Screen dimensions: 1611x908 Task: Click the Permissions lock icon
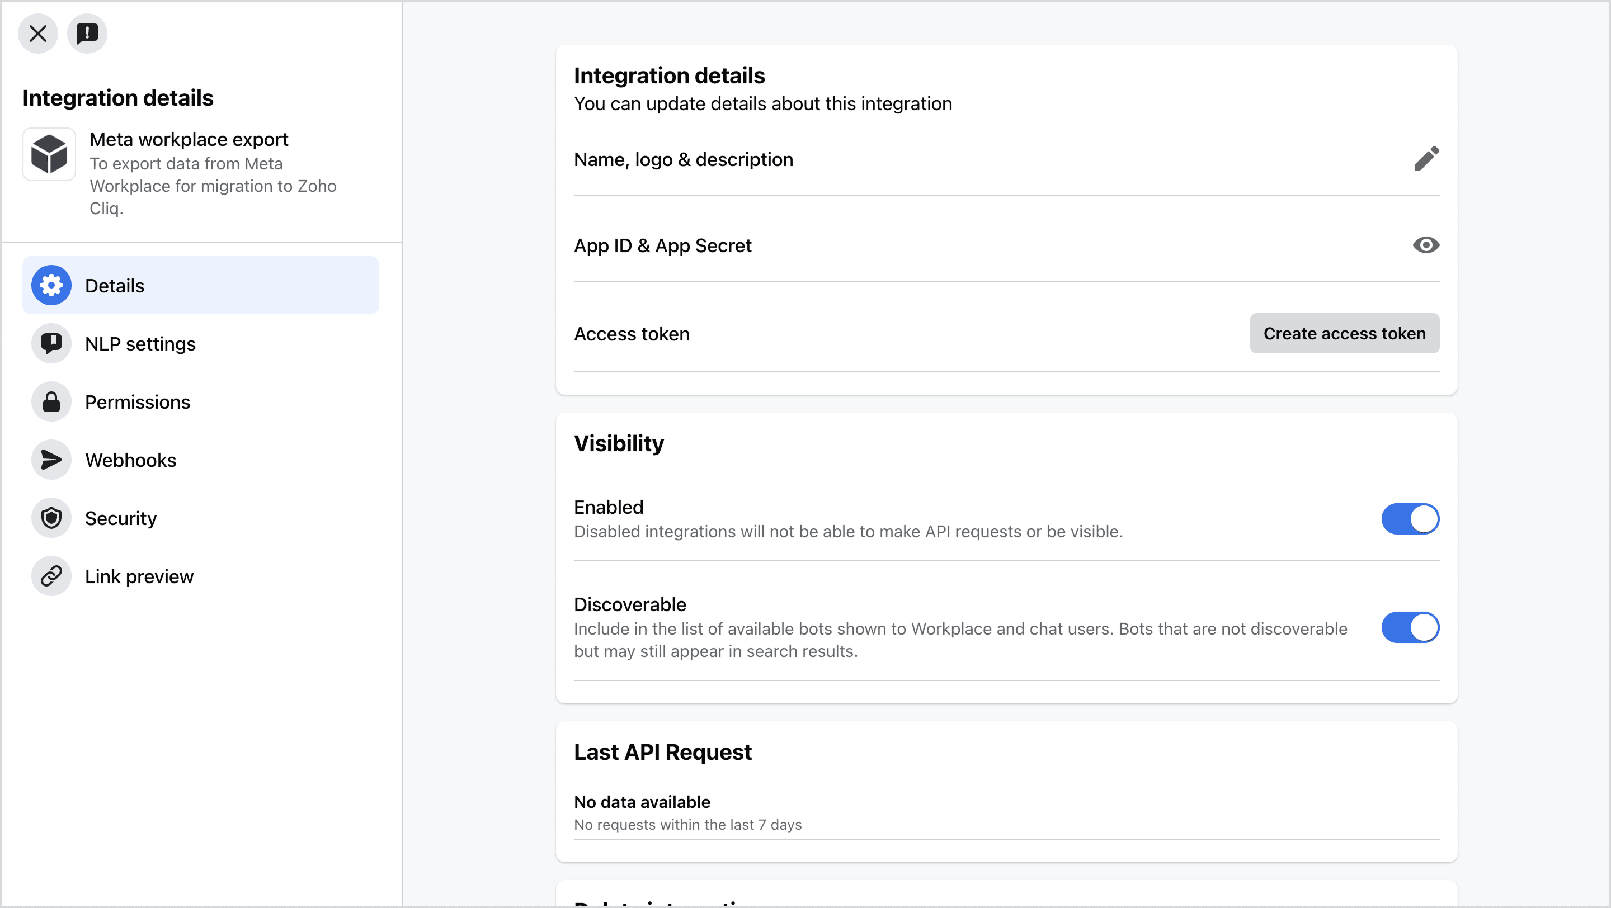click(x=51, y=402)
